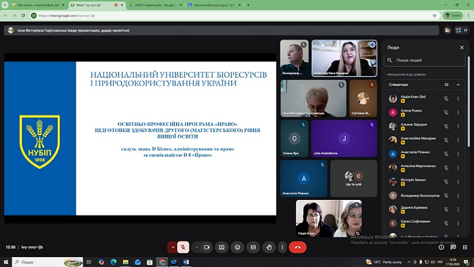The image size is (474, 267).
Task: Click muted mic icon for Вікторія Занько
Action: [446, 182]
